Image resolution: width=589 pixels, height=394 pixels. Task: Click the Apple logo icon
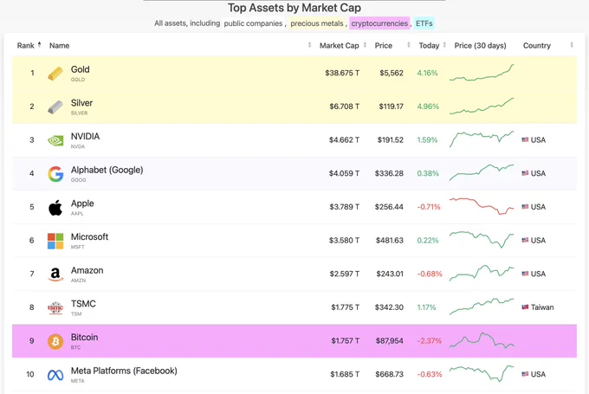55,207
